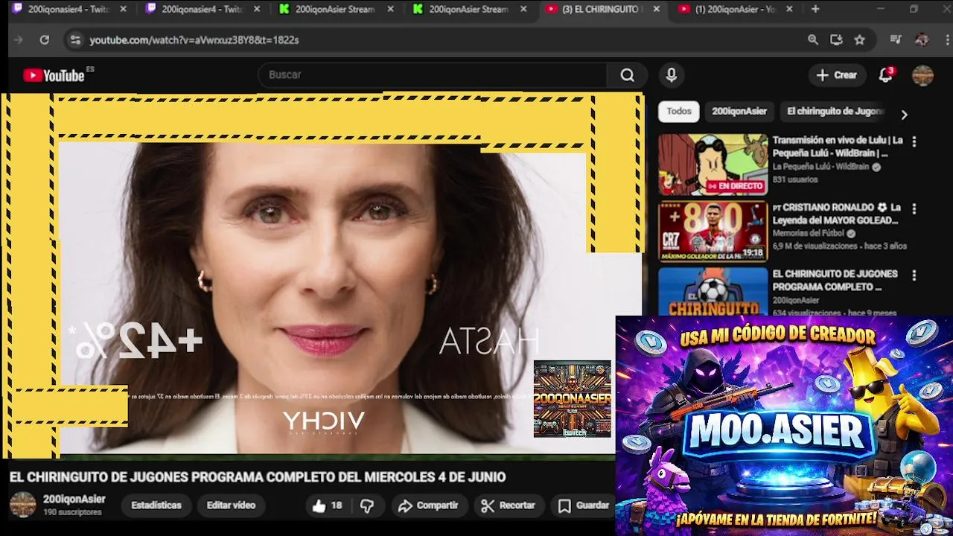Screen dimensions: 953x536
Task: Select the Todos filter chip
Action: pos(679,111)
